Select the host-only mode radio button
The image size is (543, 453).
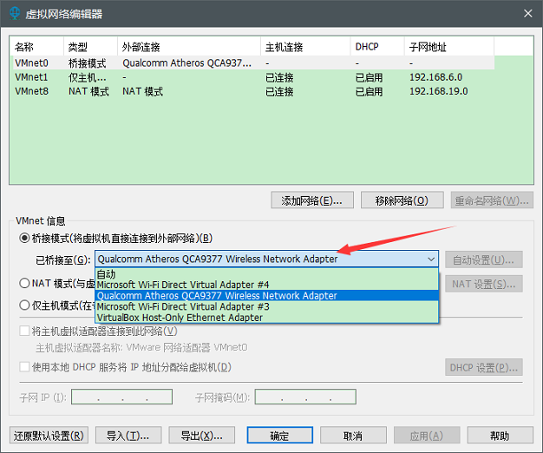click(x=24, y=305)
